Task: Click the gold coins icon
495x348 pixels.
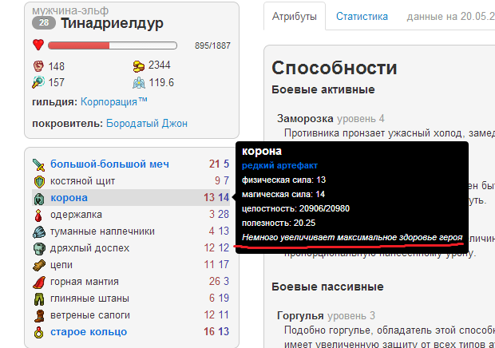Action: 139,66
